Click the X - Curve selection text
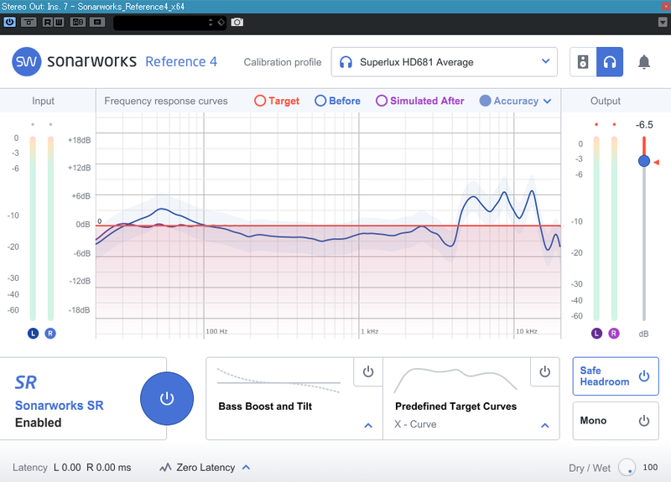The width and height of the screenshot is (671, 482). [415, 424]
